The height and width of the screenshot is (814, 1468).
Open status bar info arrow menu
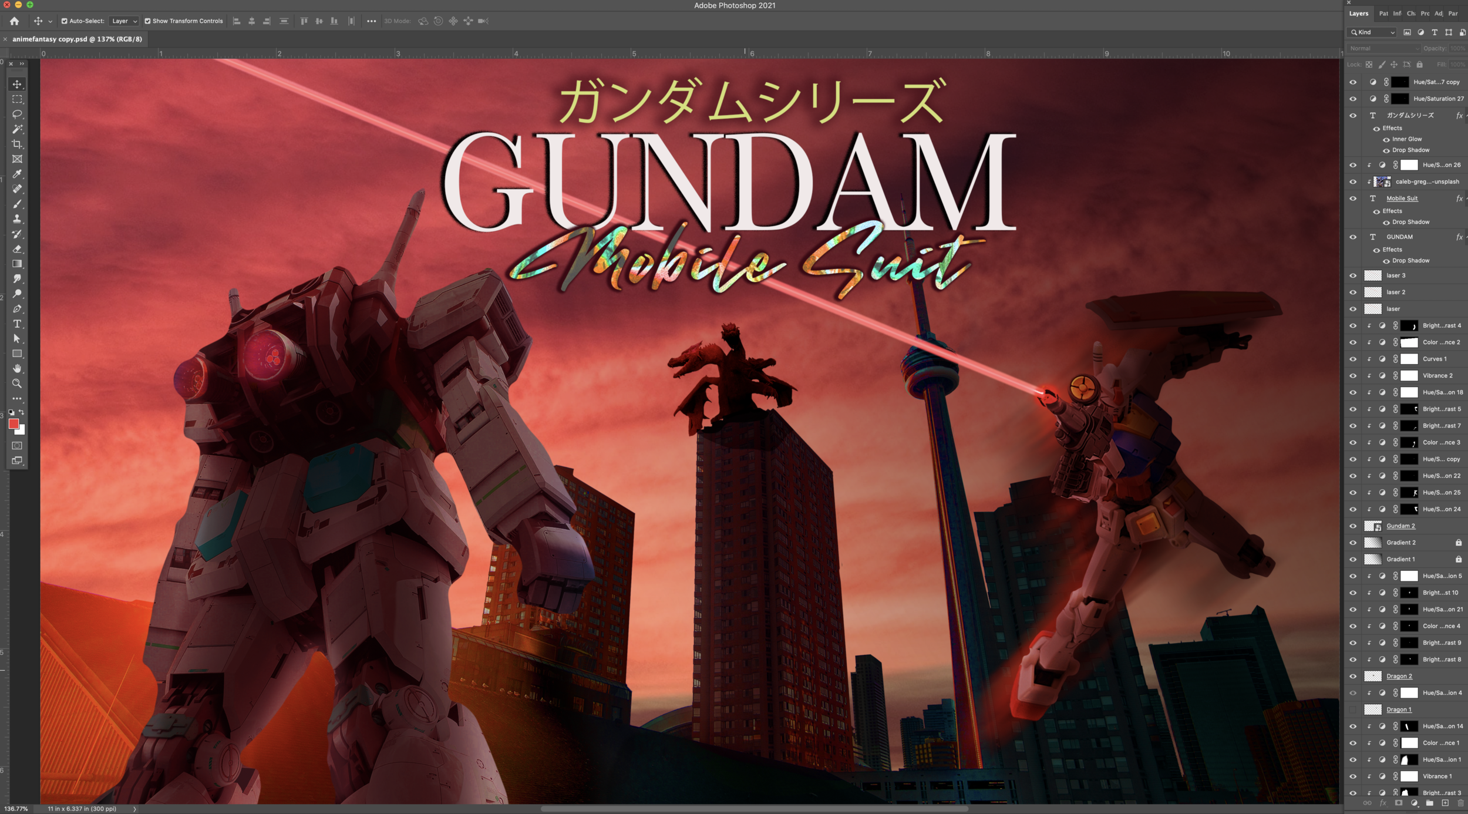pyautogui.click(x=134, y=809)
